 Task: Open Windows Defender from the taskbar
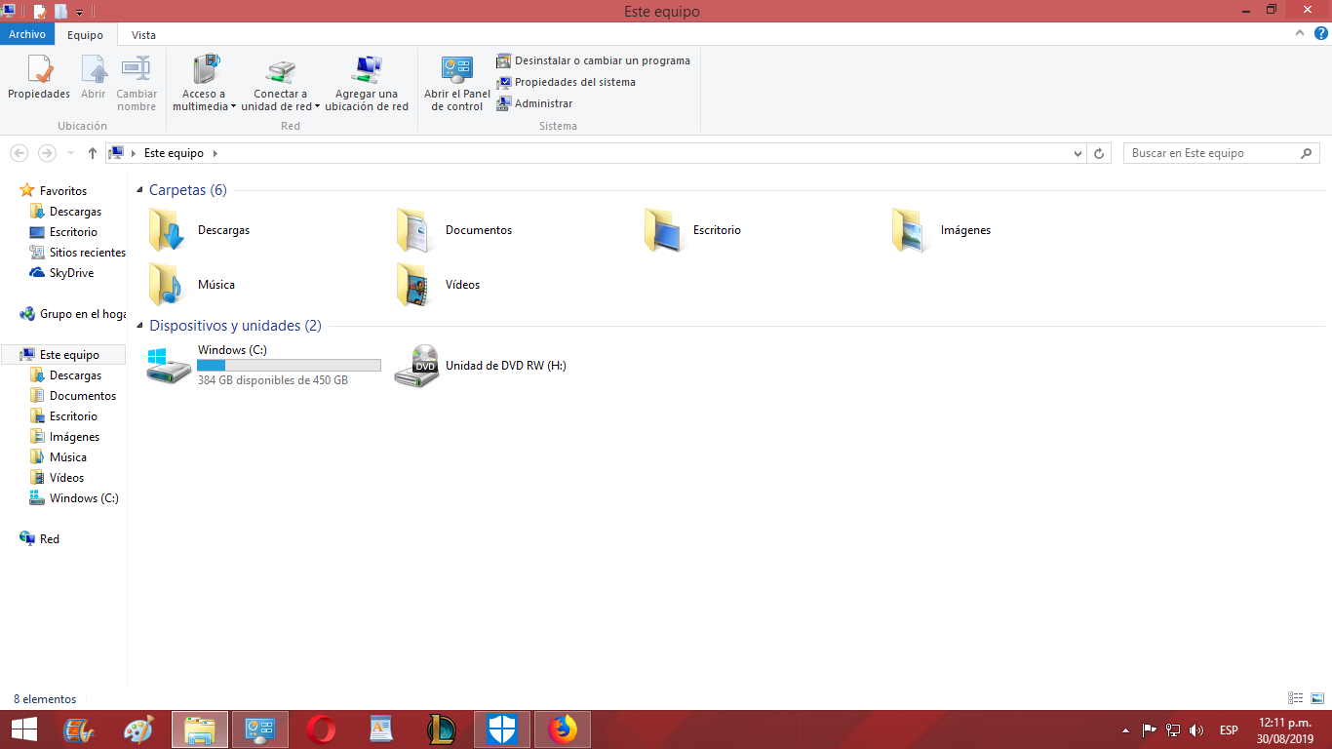(501, 729)
